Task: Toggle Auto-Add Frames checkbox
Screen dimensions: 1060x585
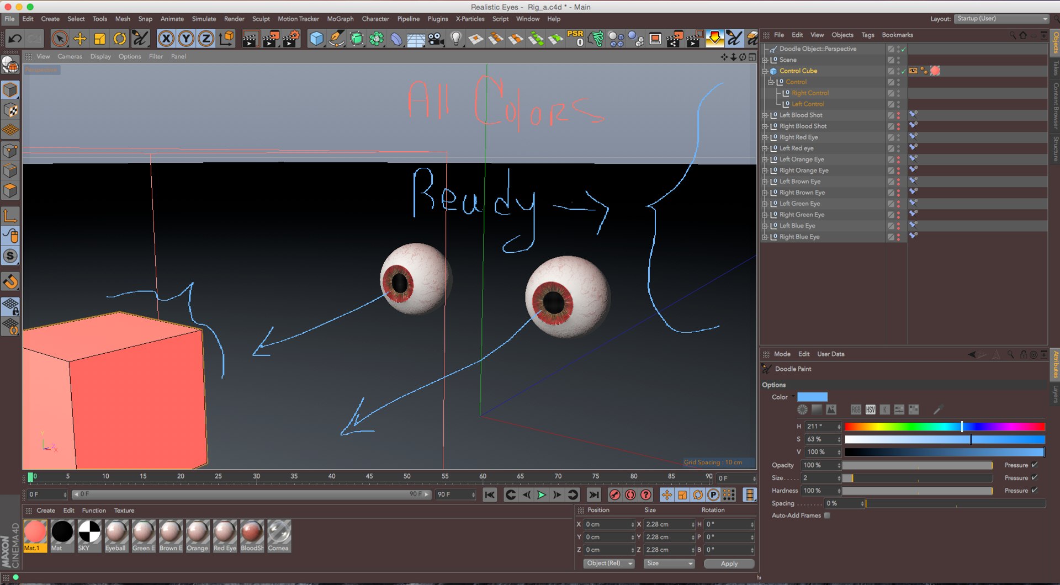Action: point(827,515)
